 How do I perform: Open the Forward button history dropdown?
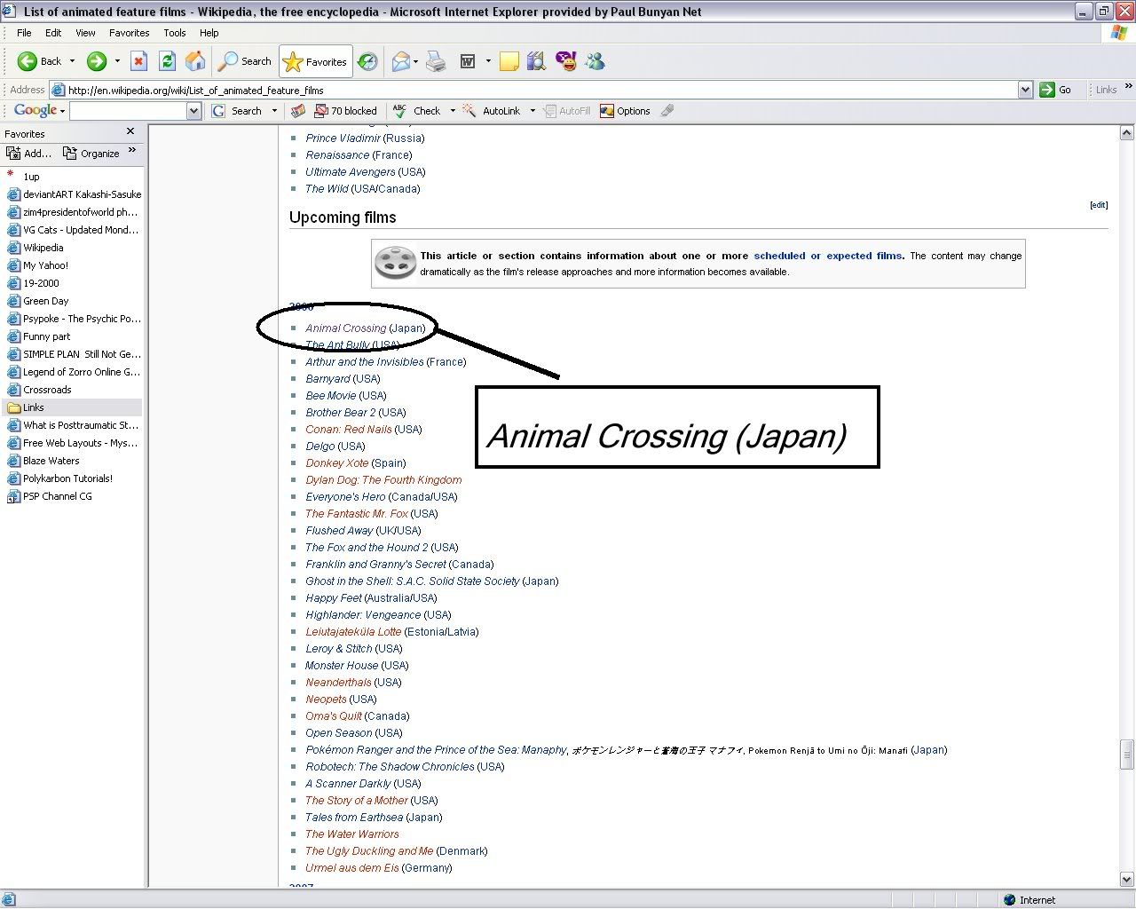tap(117, 61)
